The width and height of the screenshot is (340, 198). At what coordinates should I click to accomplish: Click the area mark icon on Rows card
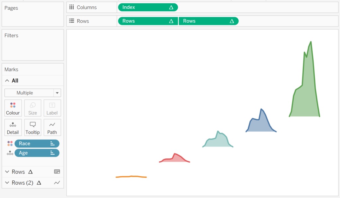click(x=57, y=172)
